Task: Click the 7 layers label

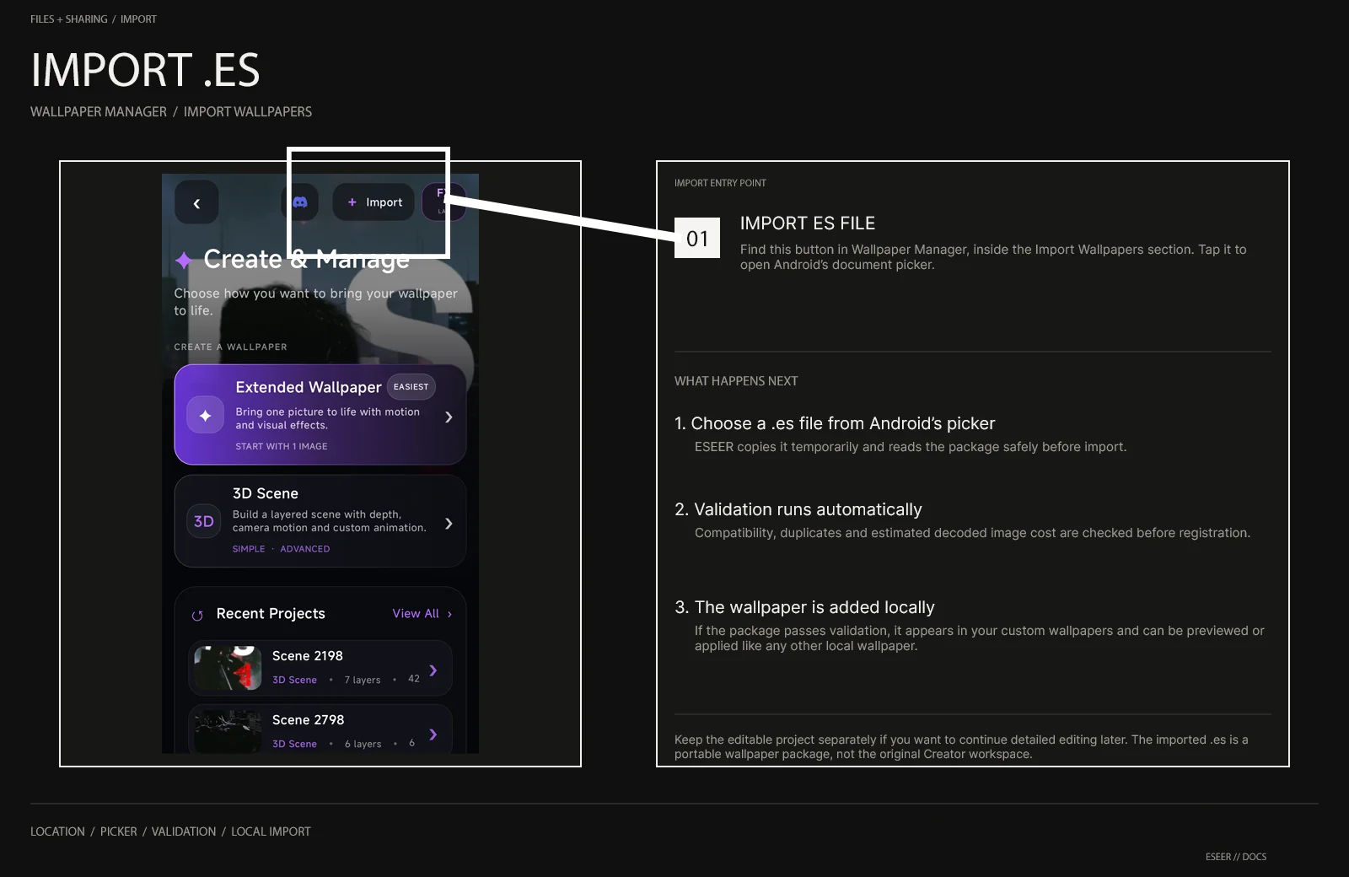Action: click(363, 680)
